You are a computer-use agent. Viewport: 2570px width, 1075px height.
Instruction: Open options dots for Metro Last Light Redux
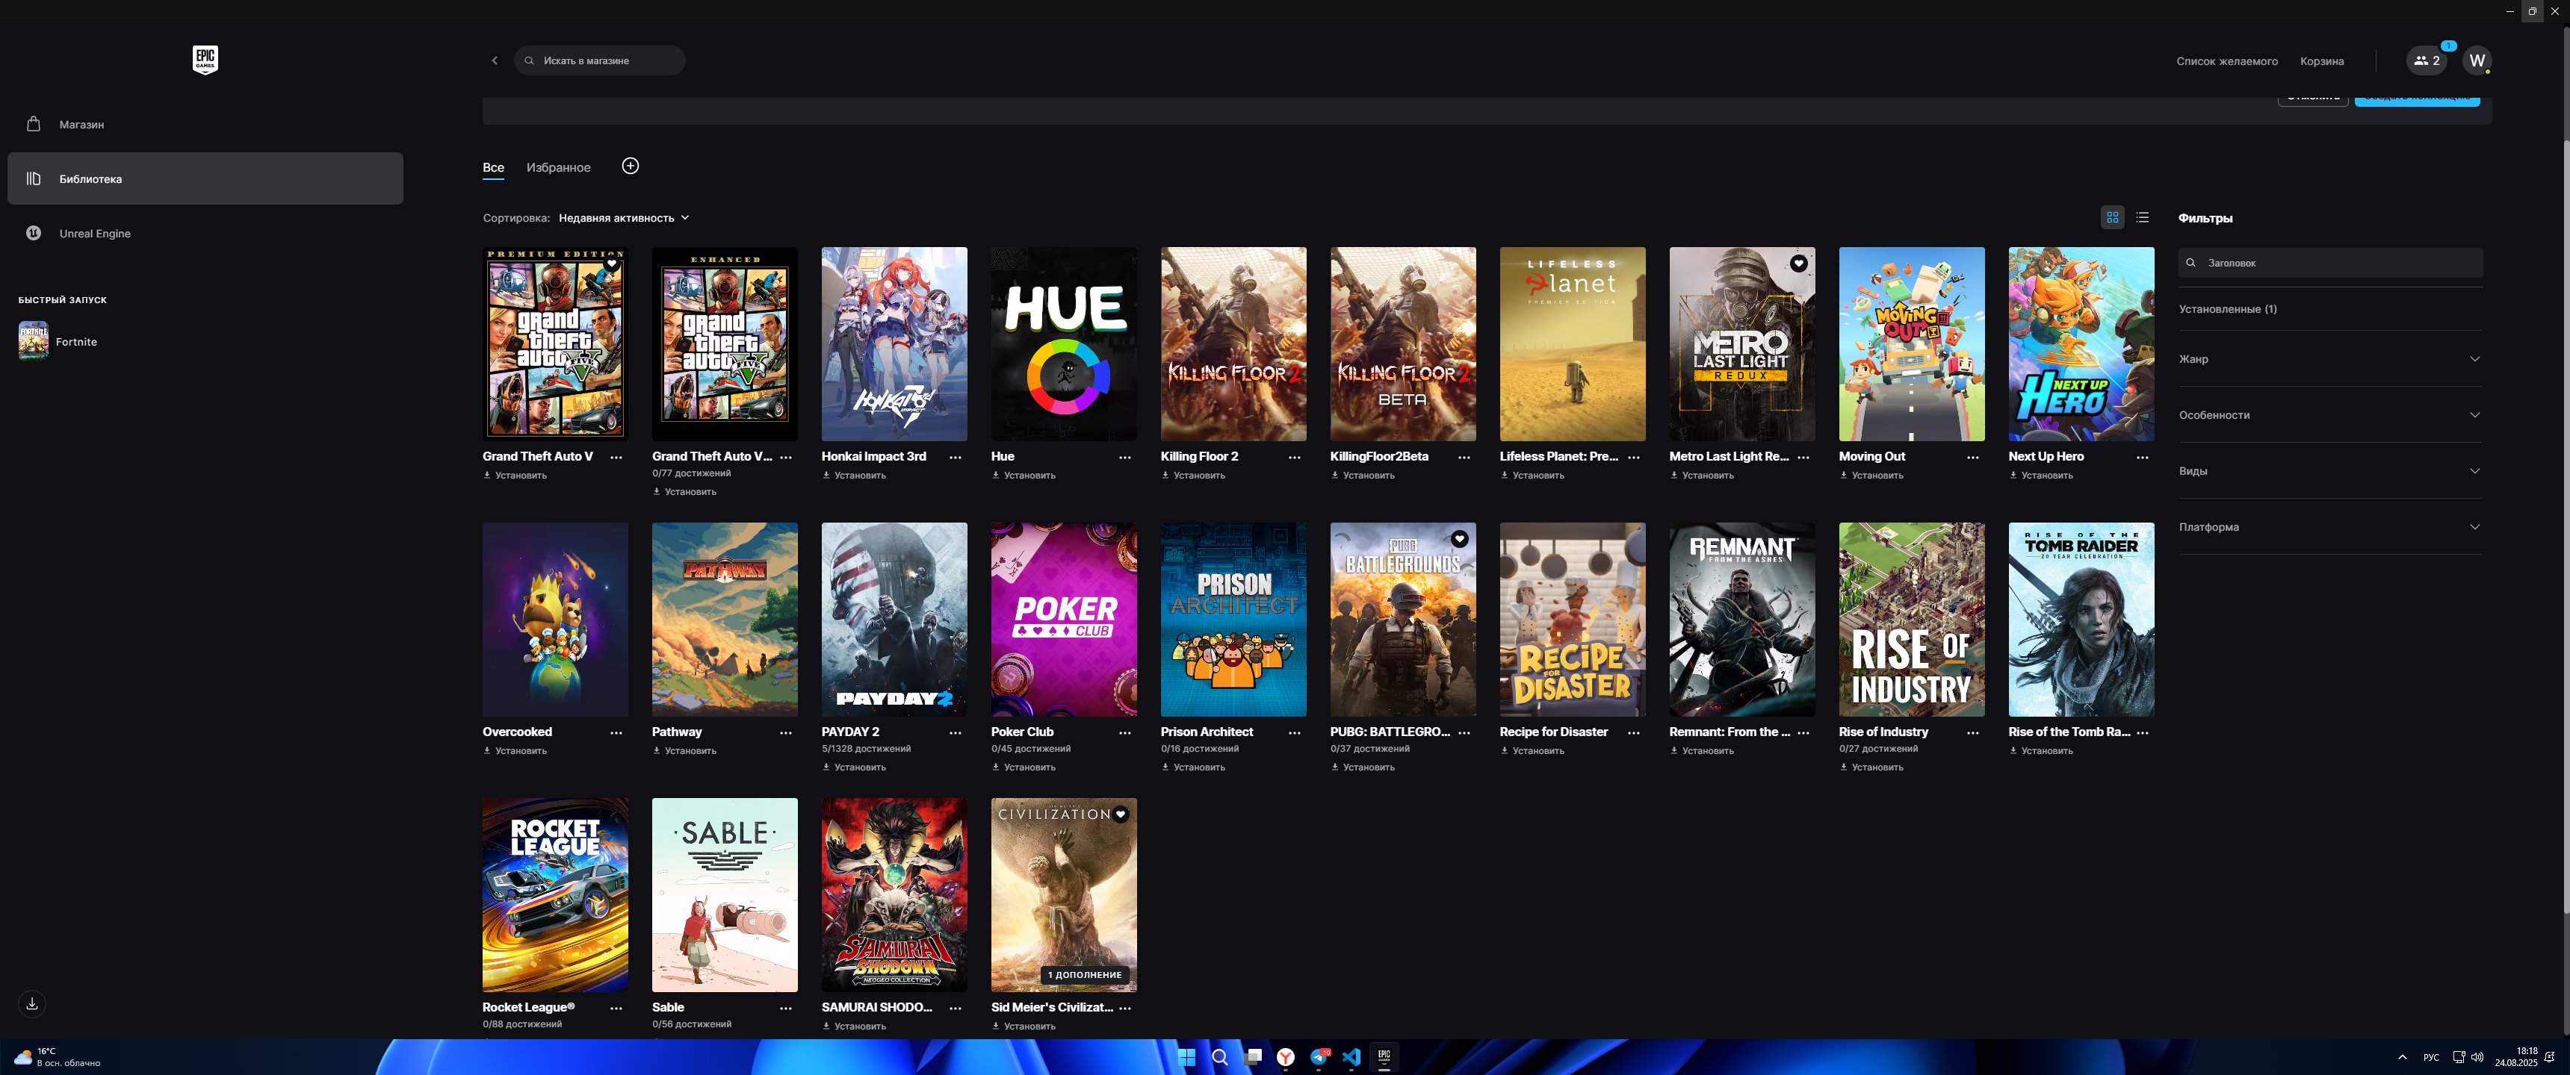click(1803, 458)
